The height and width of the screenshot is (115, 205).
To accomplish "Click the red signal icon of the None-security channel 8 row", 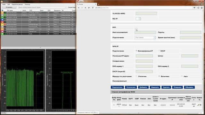I will click(x=5, y=24).
